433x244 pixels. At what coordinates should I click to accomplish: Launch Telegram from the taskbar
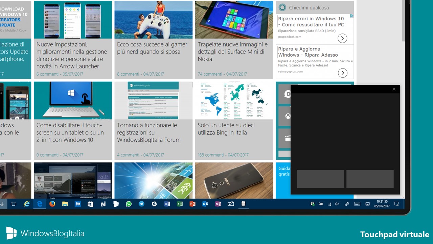pos(141,204)
